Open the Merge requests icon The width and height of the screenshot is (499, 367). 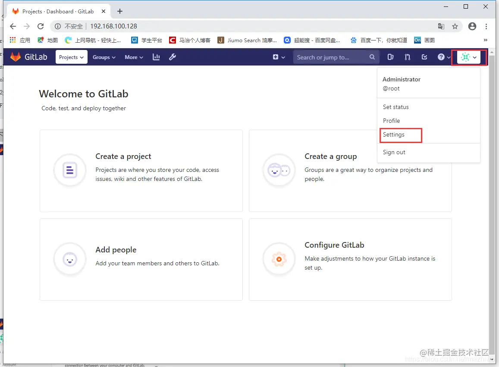(407, 57)
